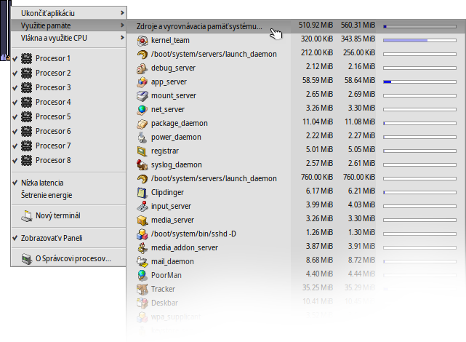Click the Nový terminál icon

click(x=26, y=216)
